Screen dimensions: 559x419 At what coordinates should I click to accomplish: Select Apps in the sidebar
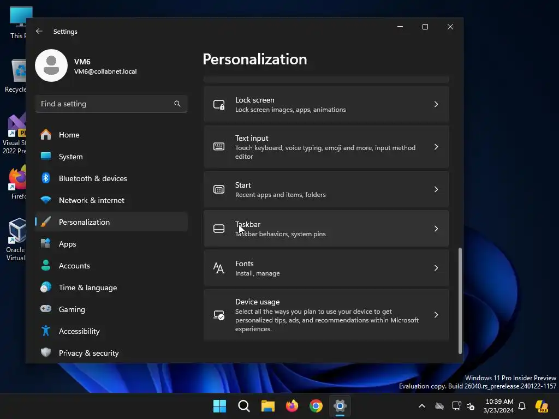coord(111,244)
